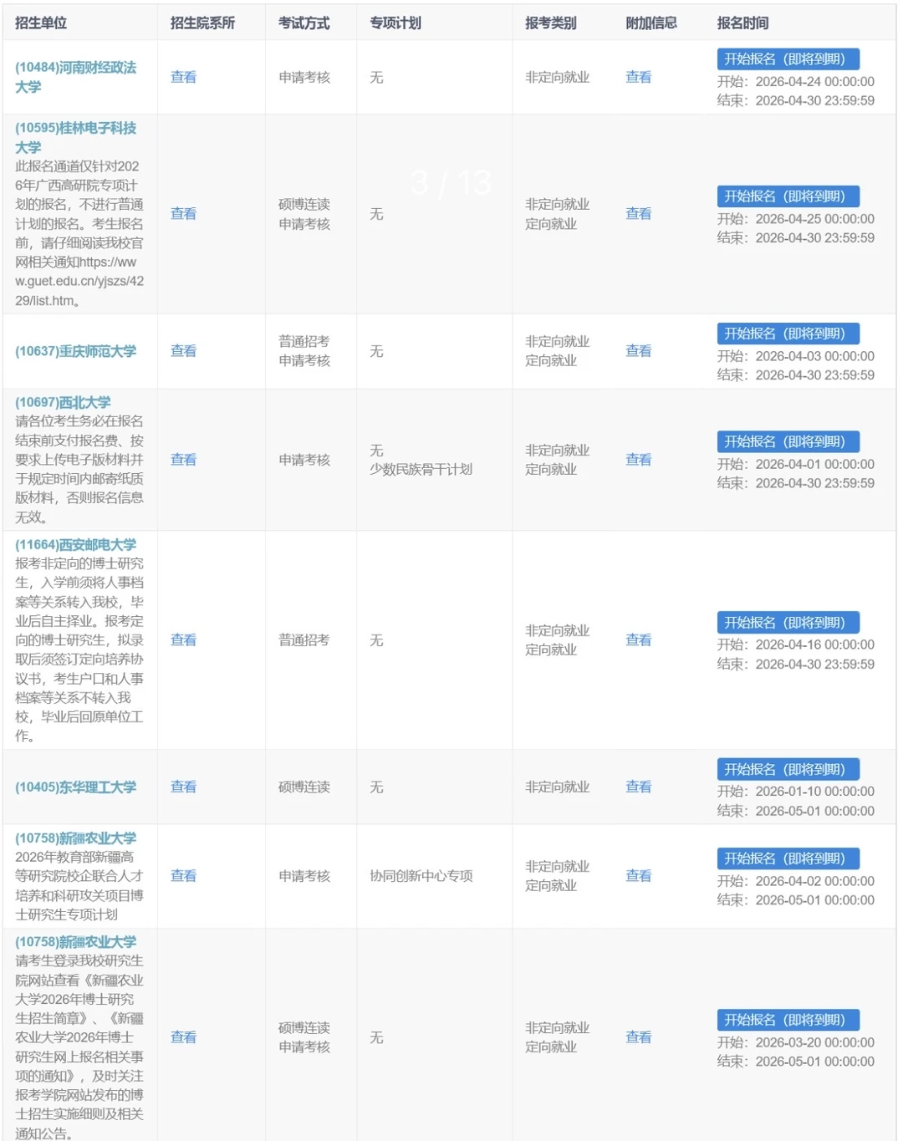The height and width of the screenshot is (1141, 903).
Task: Click 附加信息 查看 for 西北大学
Action: click(639, 460)
